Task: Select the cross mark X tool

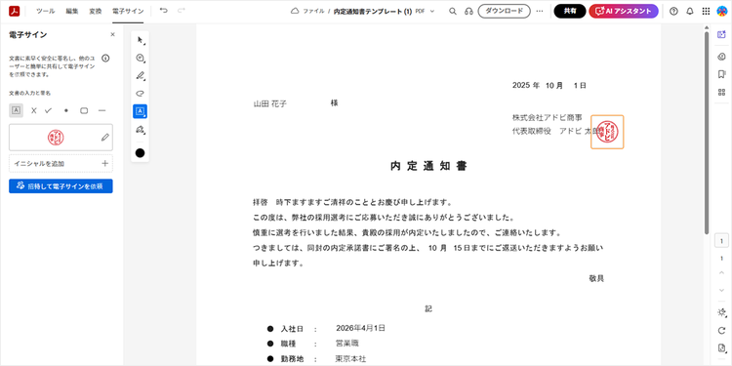Action: (x=33, y=110)
